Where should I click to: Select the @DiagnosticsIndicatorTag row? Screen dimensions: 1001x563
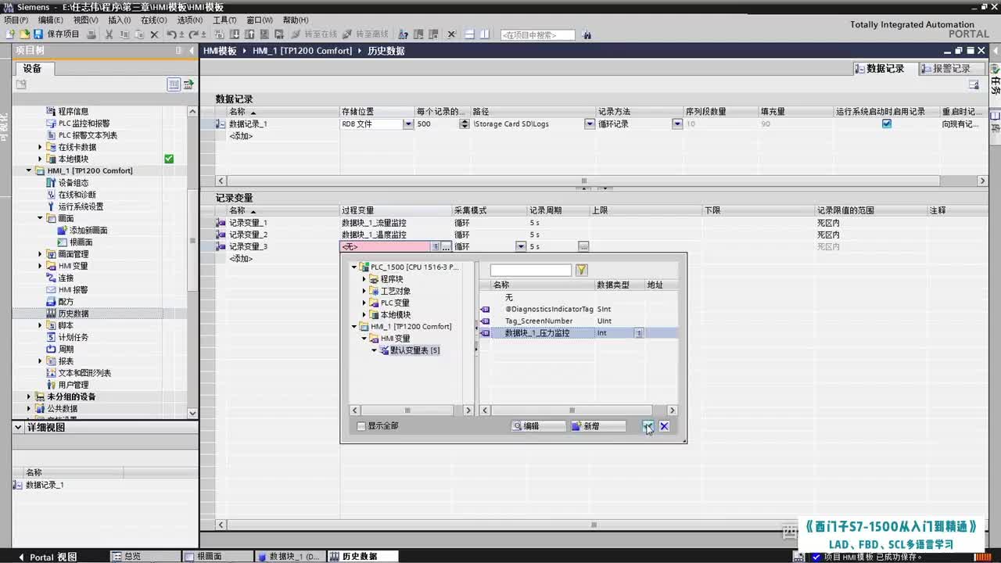pyautogui.click(x=578, y=309)
